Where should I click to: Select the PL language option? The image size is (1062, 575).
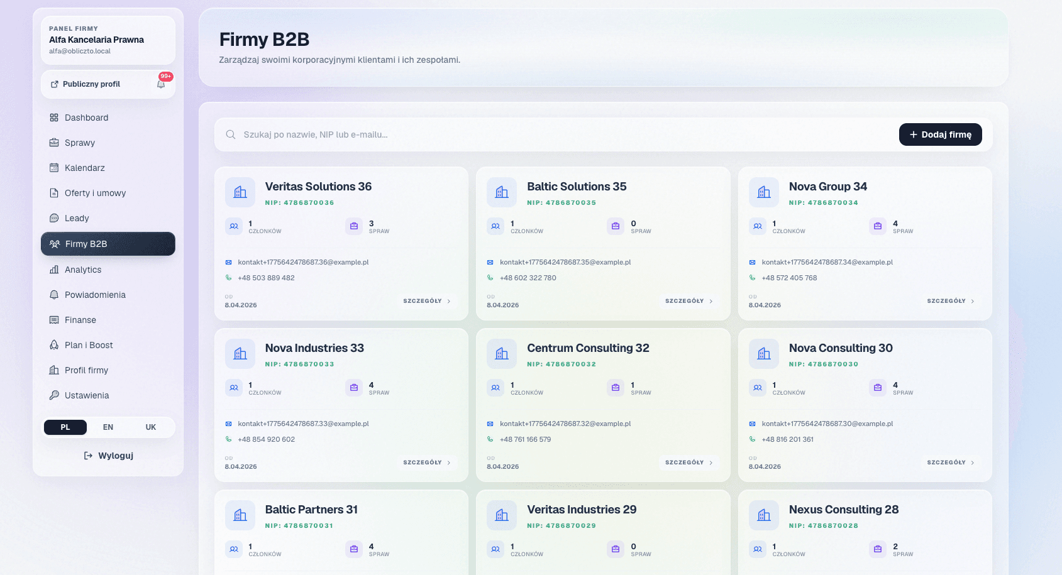coord(65,427)
